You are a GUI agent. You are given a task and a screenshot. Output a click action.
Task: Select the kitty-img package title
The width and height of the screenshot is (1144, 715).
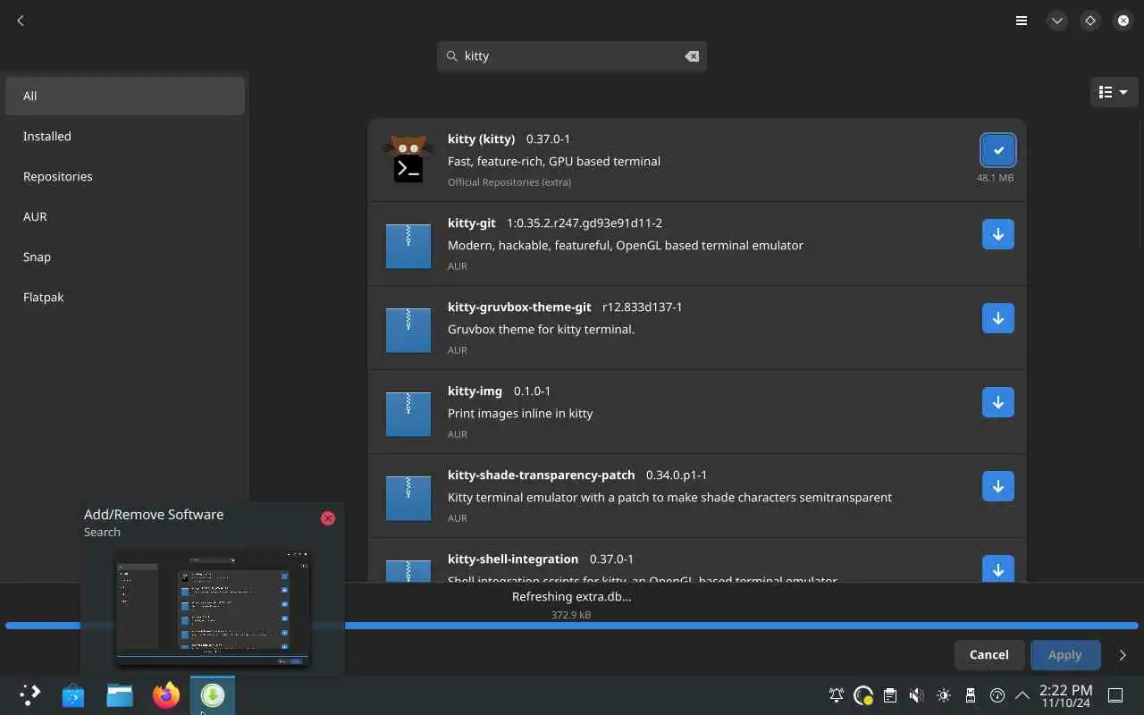click(475, 391)
